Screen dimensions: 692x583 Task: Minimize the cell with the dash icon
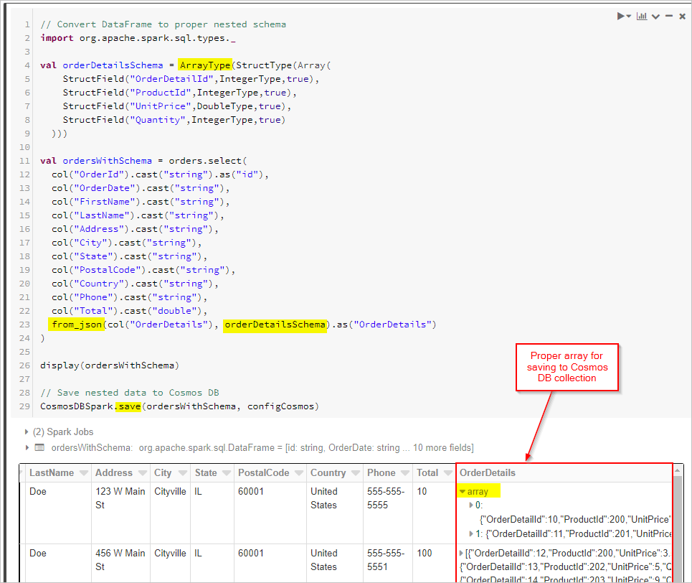[x=668, y=15]
